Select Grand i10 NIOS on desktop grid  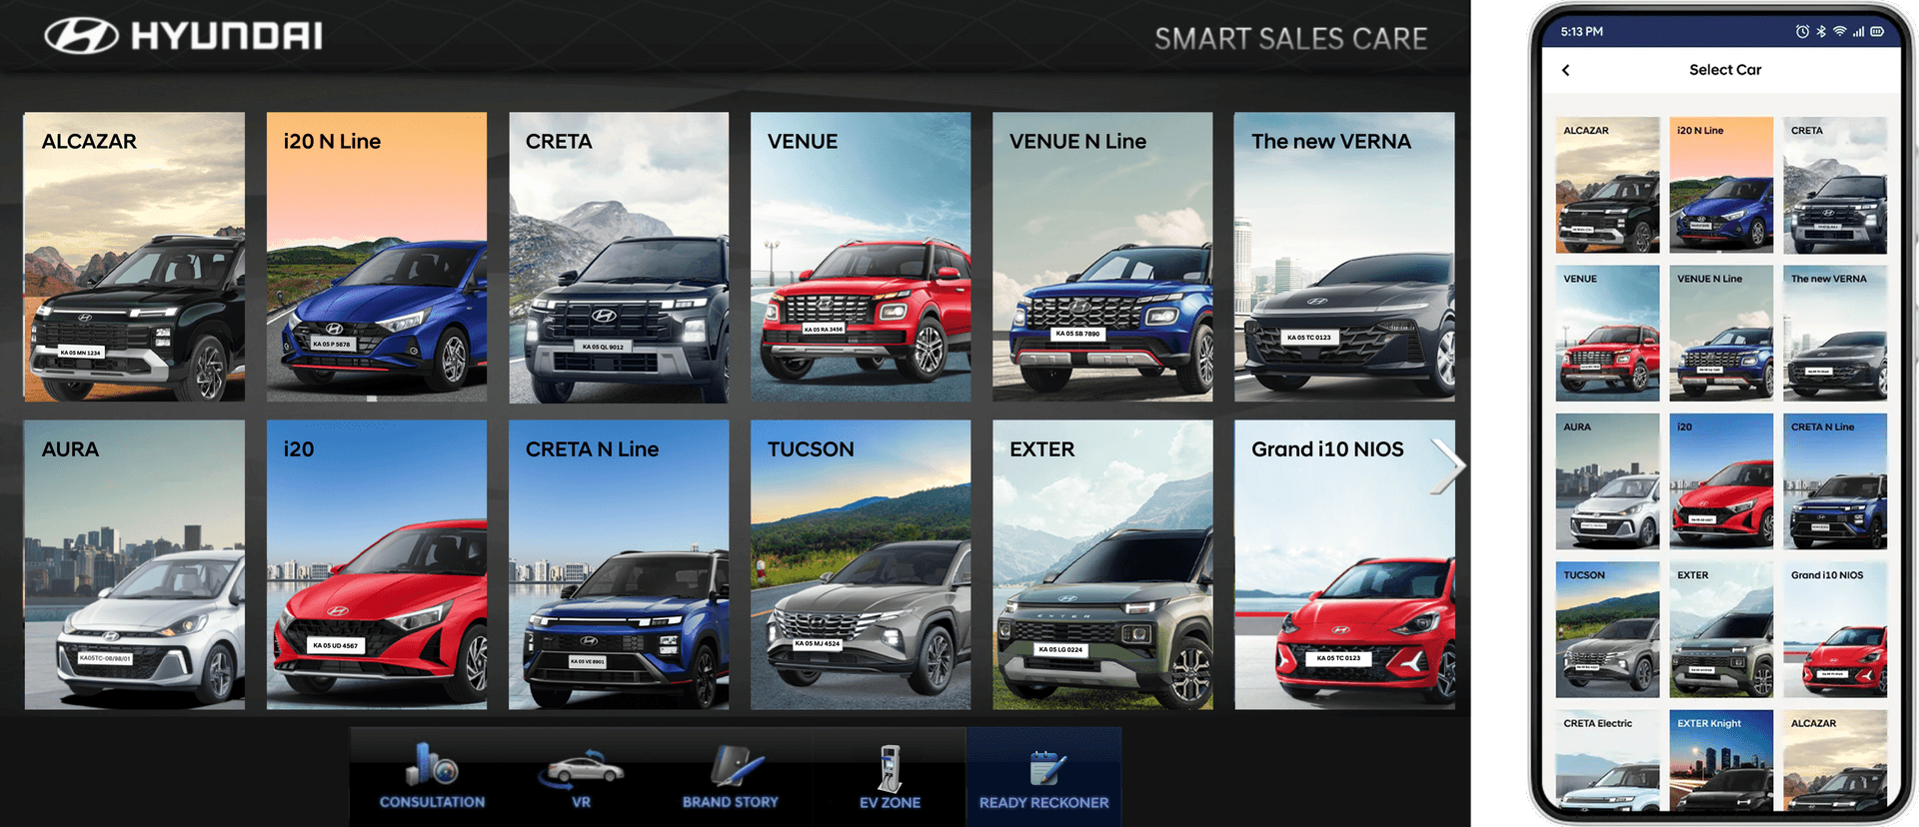click(1344, 564)
